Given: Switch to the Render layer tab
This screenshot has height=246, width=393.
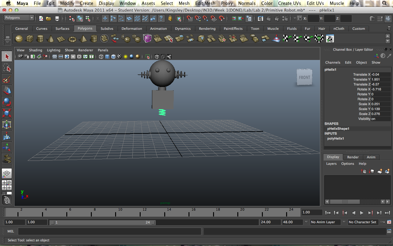Looking at the screenshot, I should (353, 157).
